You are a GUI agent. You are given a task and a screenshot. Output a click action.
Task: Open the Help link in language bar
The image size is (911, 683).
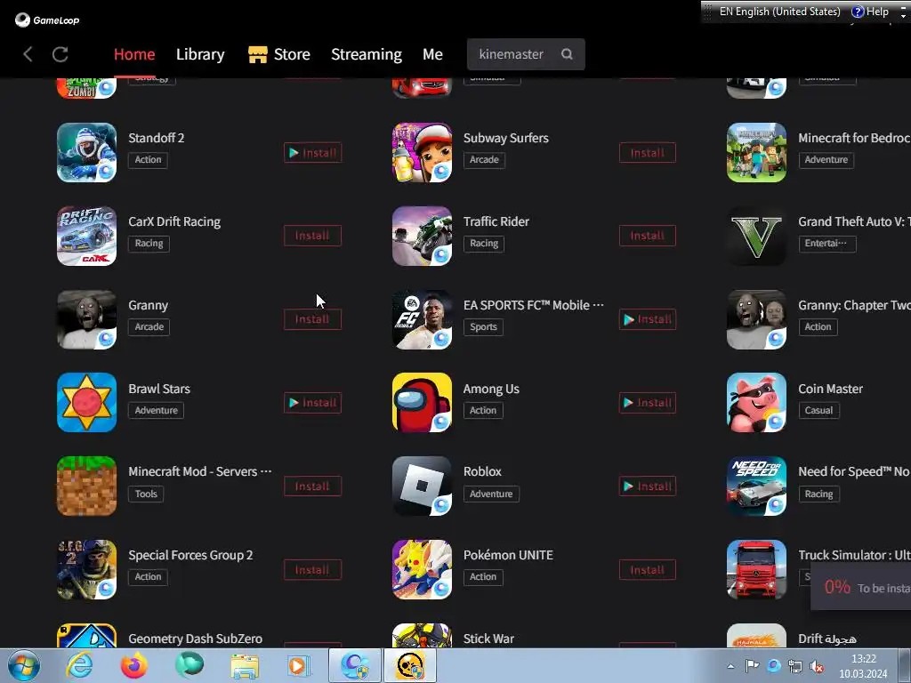coord(870,12)
